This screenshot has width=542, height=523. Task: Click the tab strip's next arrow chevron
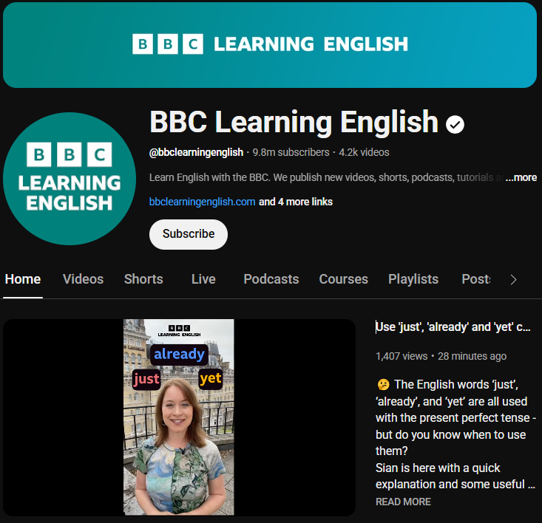click(514, 280)
